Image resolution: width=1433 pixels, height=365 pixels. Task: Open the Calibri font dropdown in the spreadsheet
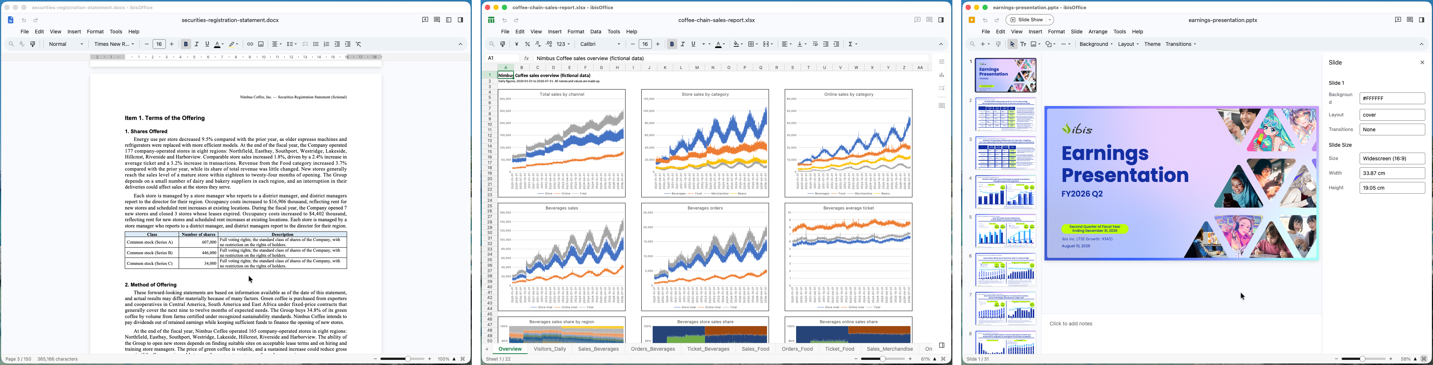[600, 44]
